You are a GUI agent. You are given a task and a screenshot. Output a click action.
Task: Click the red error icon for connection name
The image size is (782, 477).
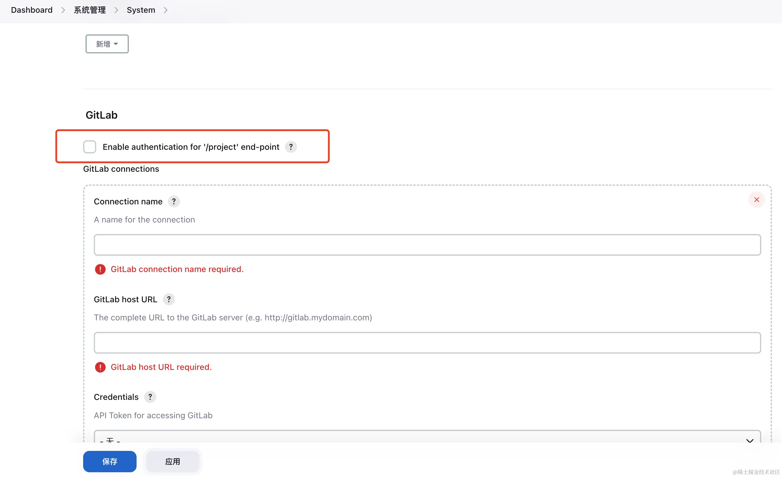click(x=100, y=269)
